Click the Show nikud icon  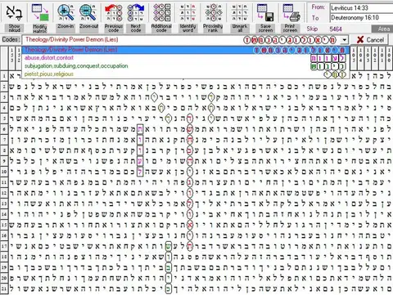point(14,13)
